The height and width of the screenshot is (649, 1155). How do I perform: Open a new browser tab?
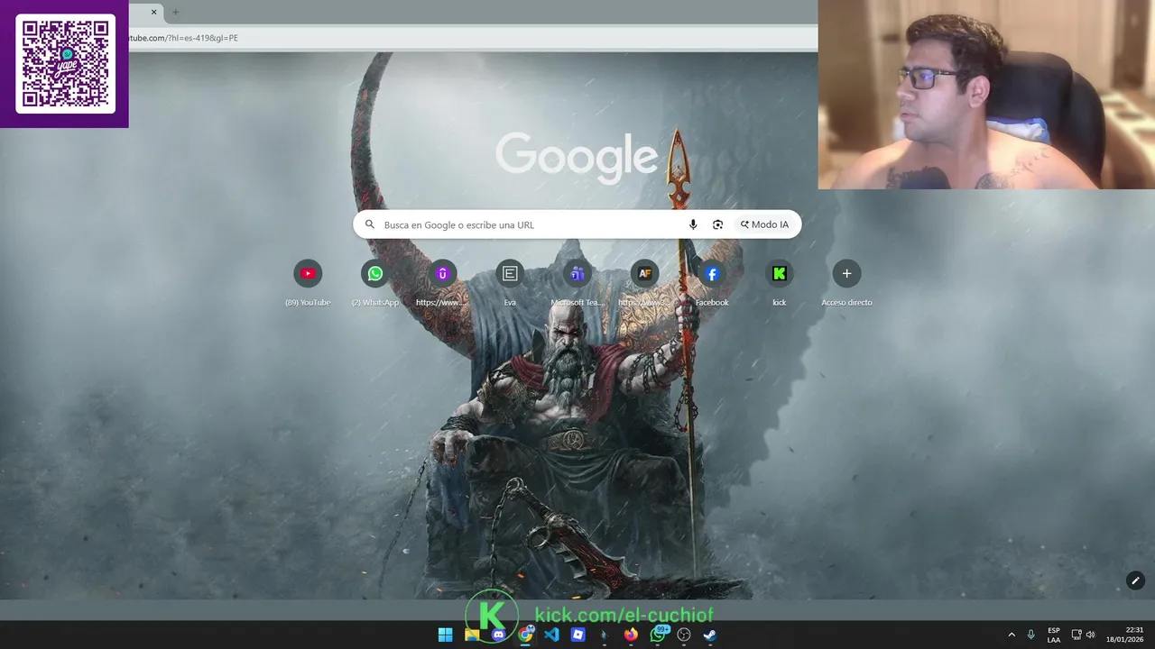(175, 12)
